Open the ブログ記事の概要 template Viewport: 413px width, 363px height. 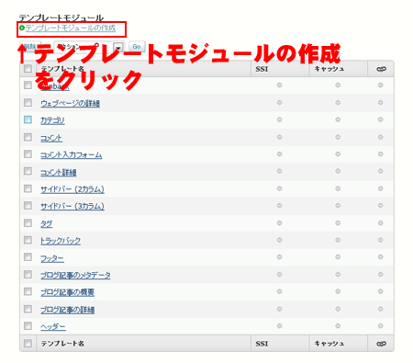click(68, 292)
